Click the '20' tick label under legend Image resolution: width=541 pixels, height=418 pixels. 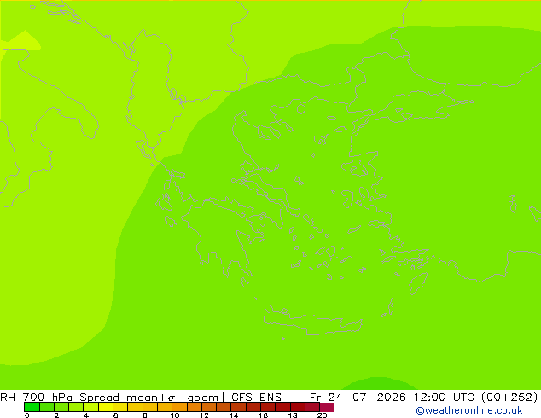[322, 415]
